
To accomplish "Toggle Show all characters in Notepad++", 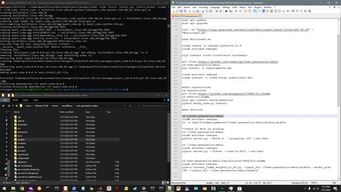I will tap(259, 11).
